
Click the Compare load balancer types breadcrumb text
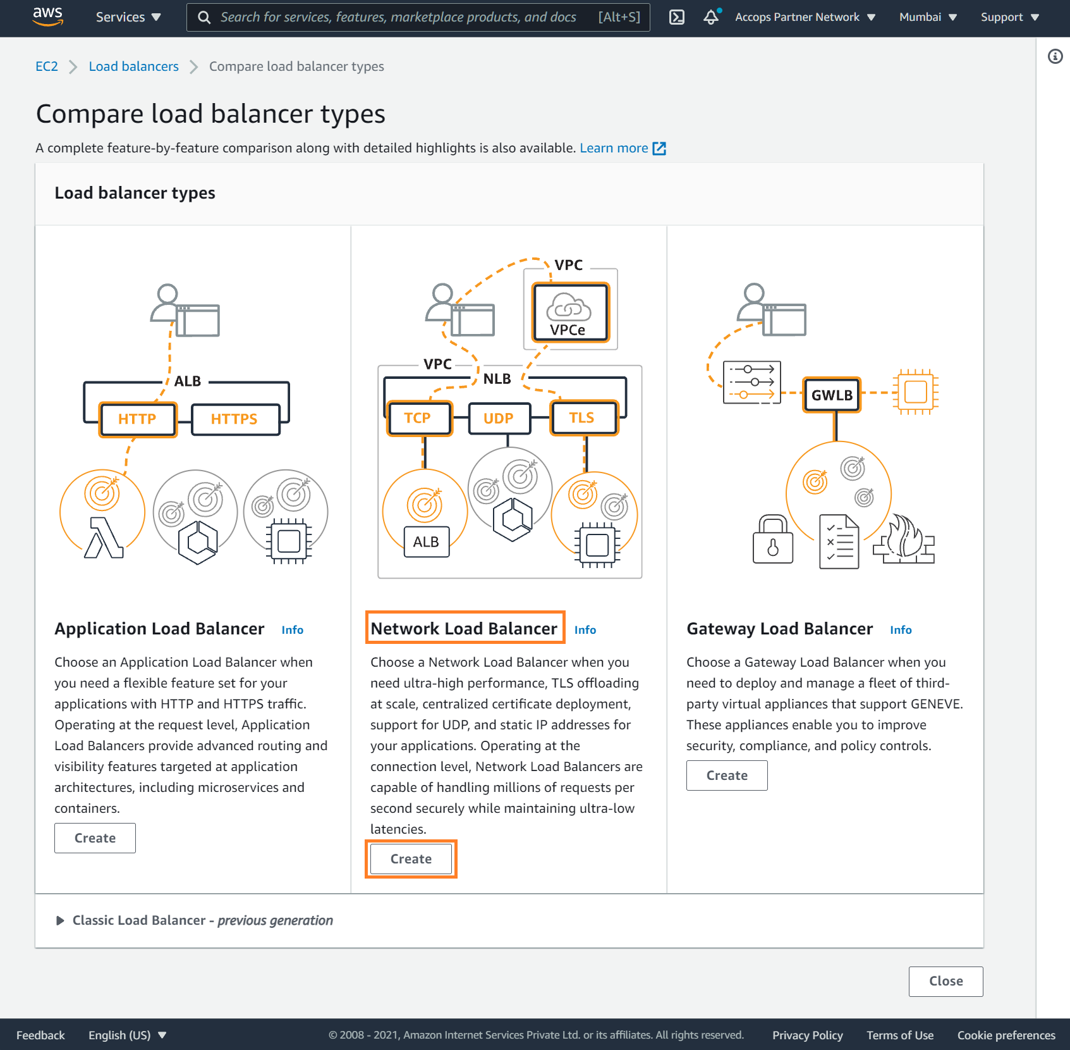tap(296, 66)
